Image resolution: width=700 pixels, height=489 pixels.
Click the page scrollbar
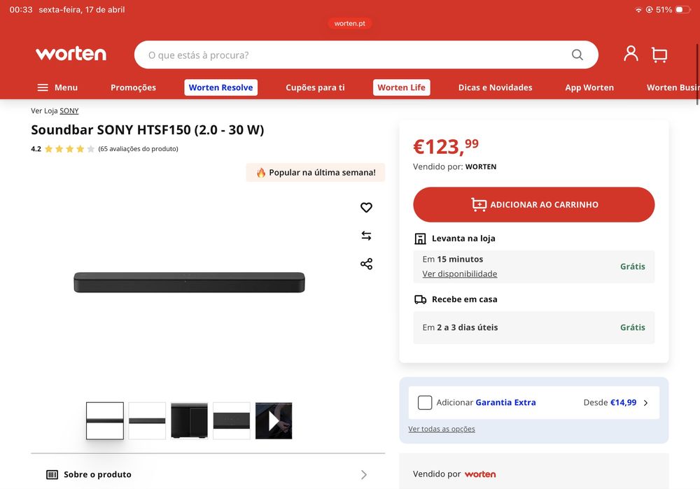click(697, 75)
